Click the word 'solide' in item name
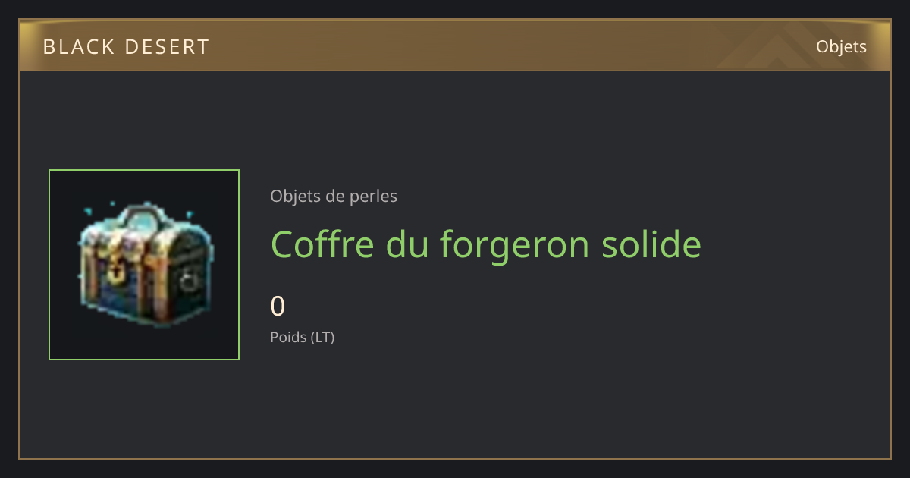 click(x=651, y=244)
